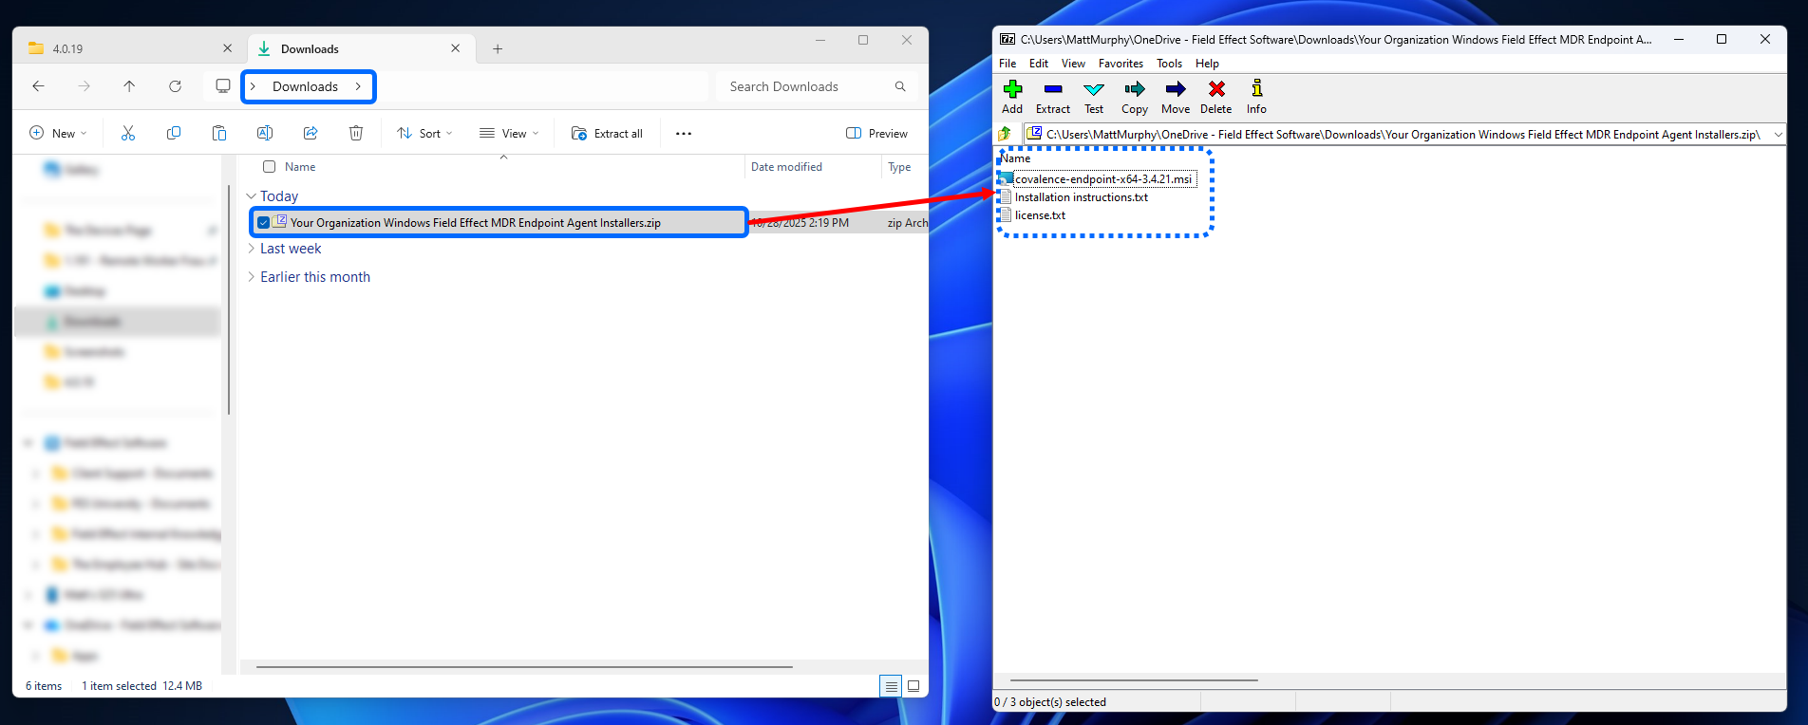Click the 7-Zip Info button
This screenshot has width=1808, height=725.
coord(1256,97)
